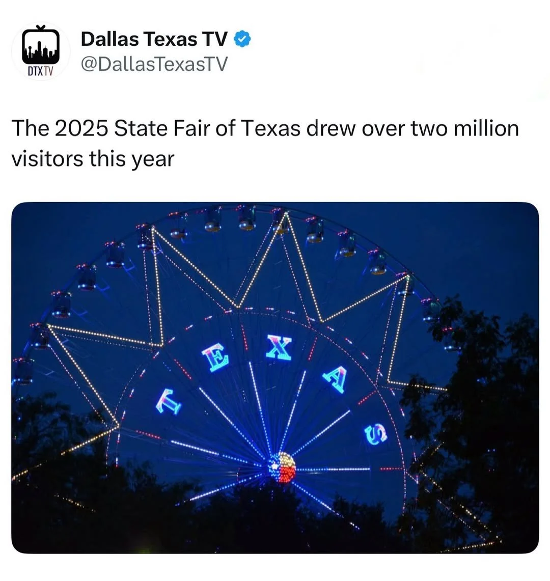Open the State Fair tweet text

click(265, 144)
